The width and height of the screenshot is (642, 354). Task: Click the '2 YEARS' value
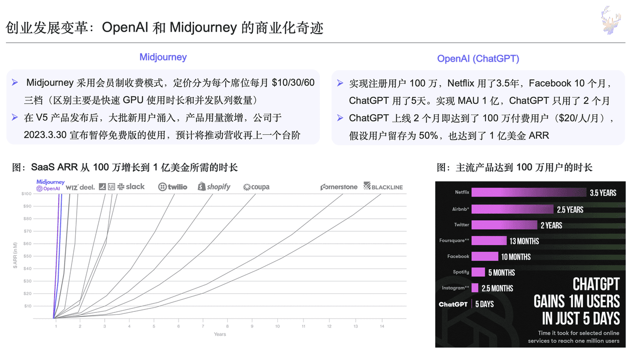coord(551,226)
